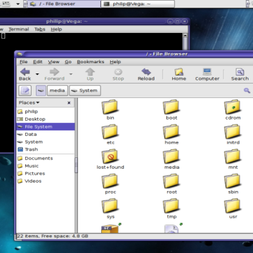Image resolution: width=253 pixels, height=253 pixels.
Task: Expand the Back history dropdown arrow
Action: 37,74
